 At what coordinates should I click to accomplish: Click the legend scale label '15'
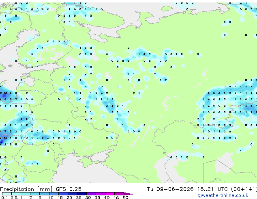tap(60, 197)
